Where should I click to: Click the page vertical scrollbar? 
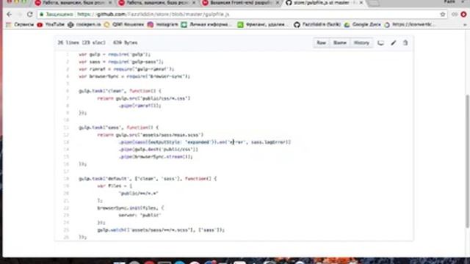click(x=467, y=161)
